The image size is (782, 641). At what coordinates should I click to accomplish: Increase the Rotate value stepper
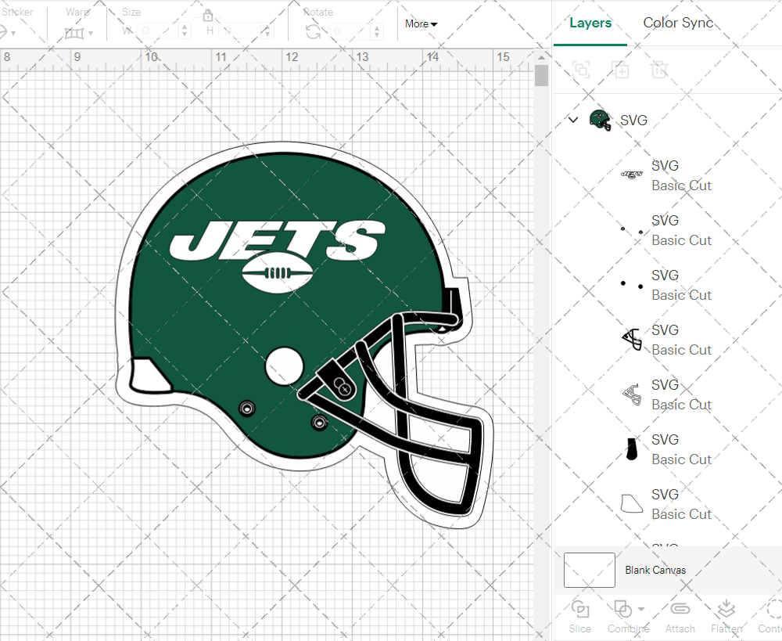point(377,27)
